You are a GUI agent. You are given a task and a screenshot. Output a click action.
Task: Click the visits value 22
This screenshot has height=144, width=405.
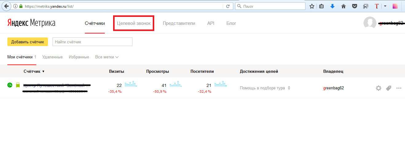[x=119, y=85]
